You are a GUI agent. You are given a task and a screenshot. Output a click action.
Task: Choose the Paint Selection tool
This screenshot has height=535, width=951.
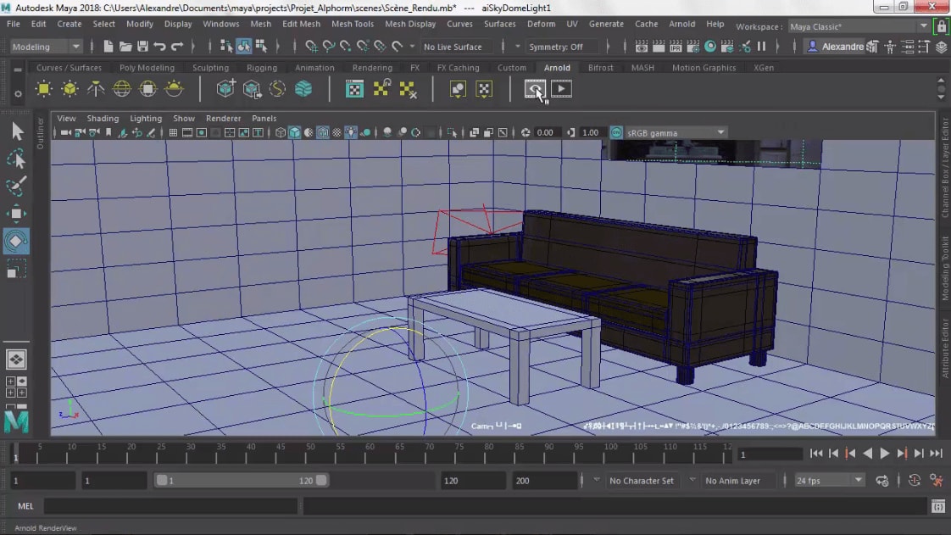pos(16,186)
